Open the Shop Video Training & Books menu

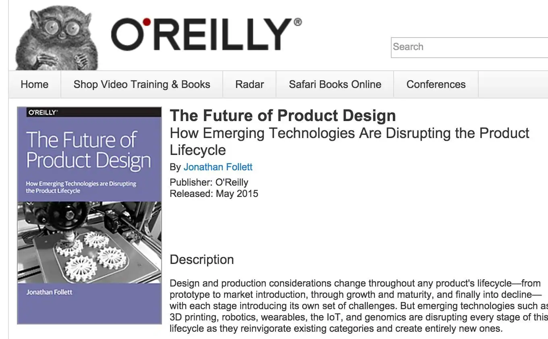(141, 84)
